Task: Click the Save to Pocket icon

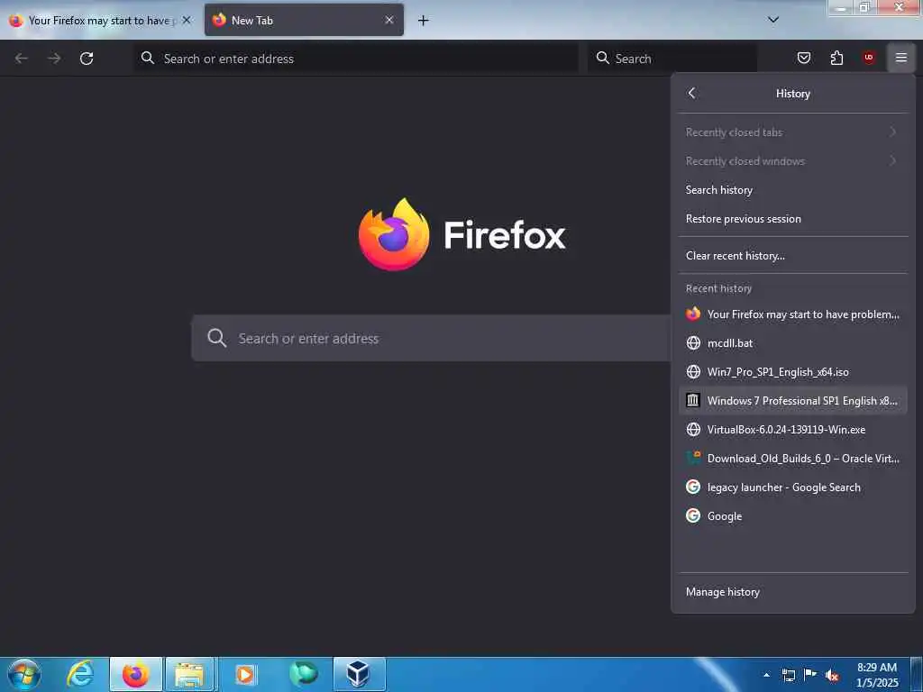Action: click(x=803, y=58)
